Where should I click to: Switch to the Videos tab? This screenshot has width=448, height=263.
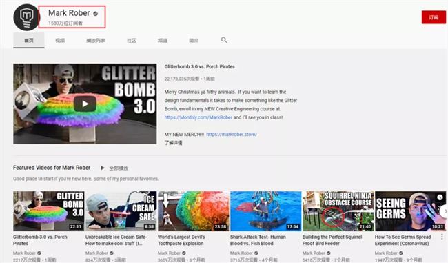60,40
